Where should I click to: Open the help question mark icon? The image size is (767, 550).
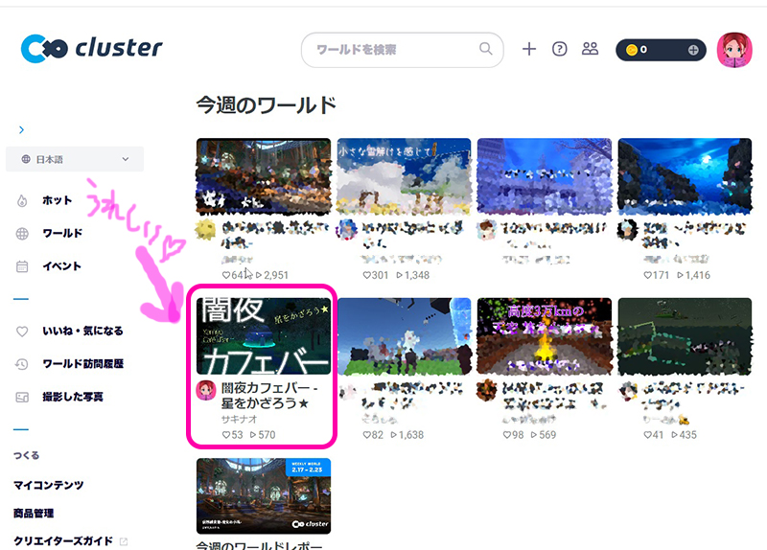coord(560,49)
